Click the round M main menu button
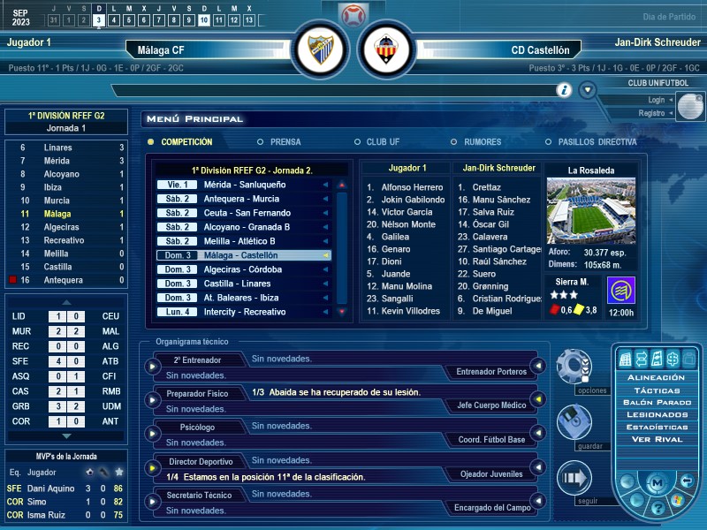The width and height of the screenshot is (707, 530). point(657,482)
